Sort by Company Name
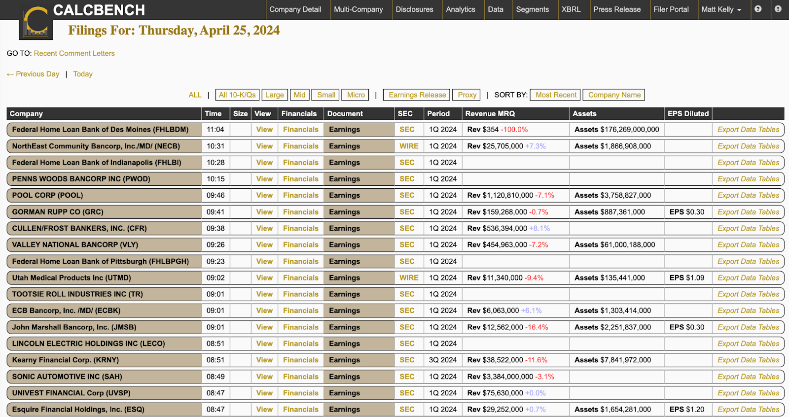789x417 pixels. click(x=614, y=95)
